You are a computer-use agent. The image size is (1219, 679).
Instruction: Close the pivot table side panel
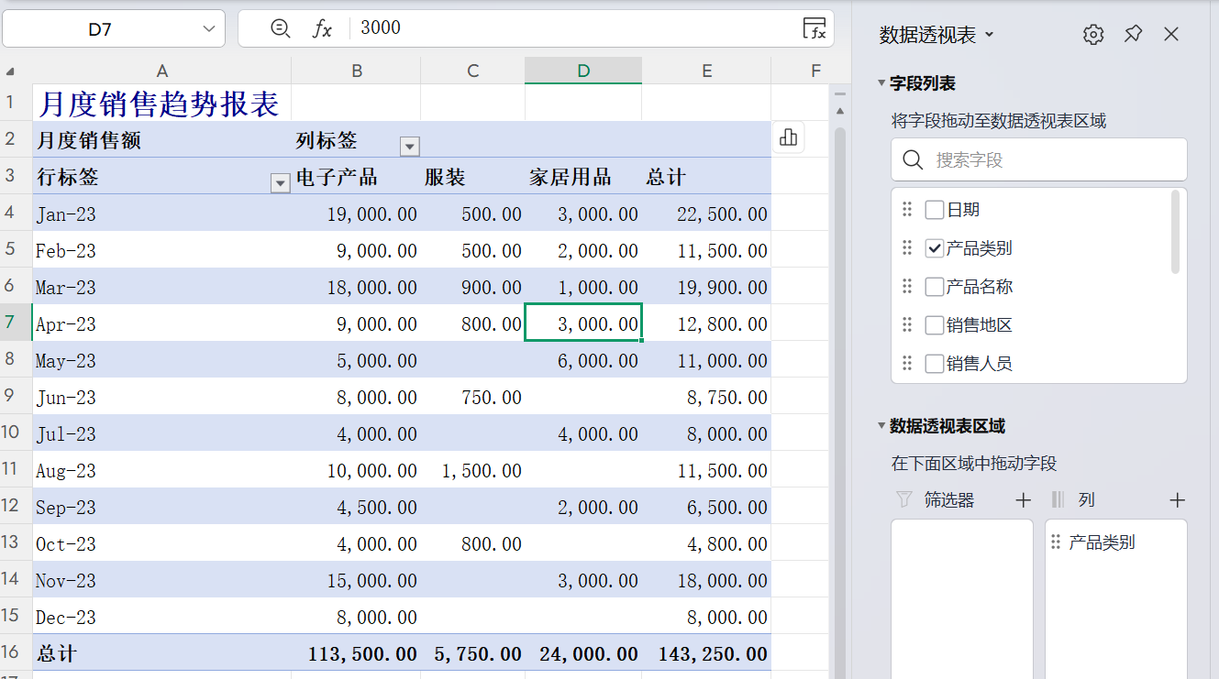[x=1171, y=35]
